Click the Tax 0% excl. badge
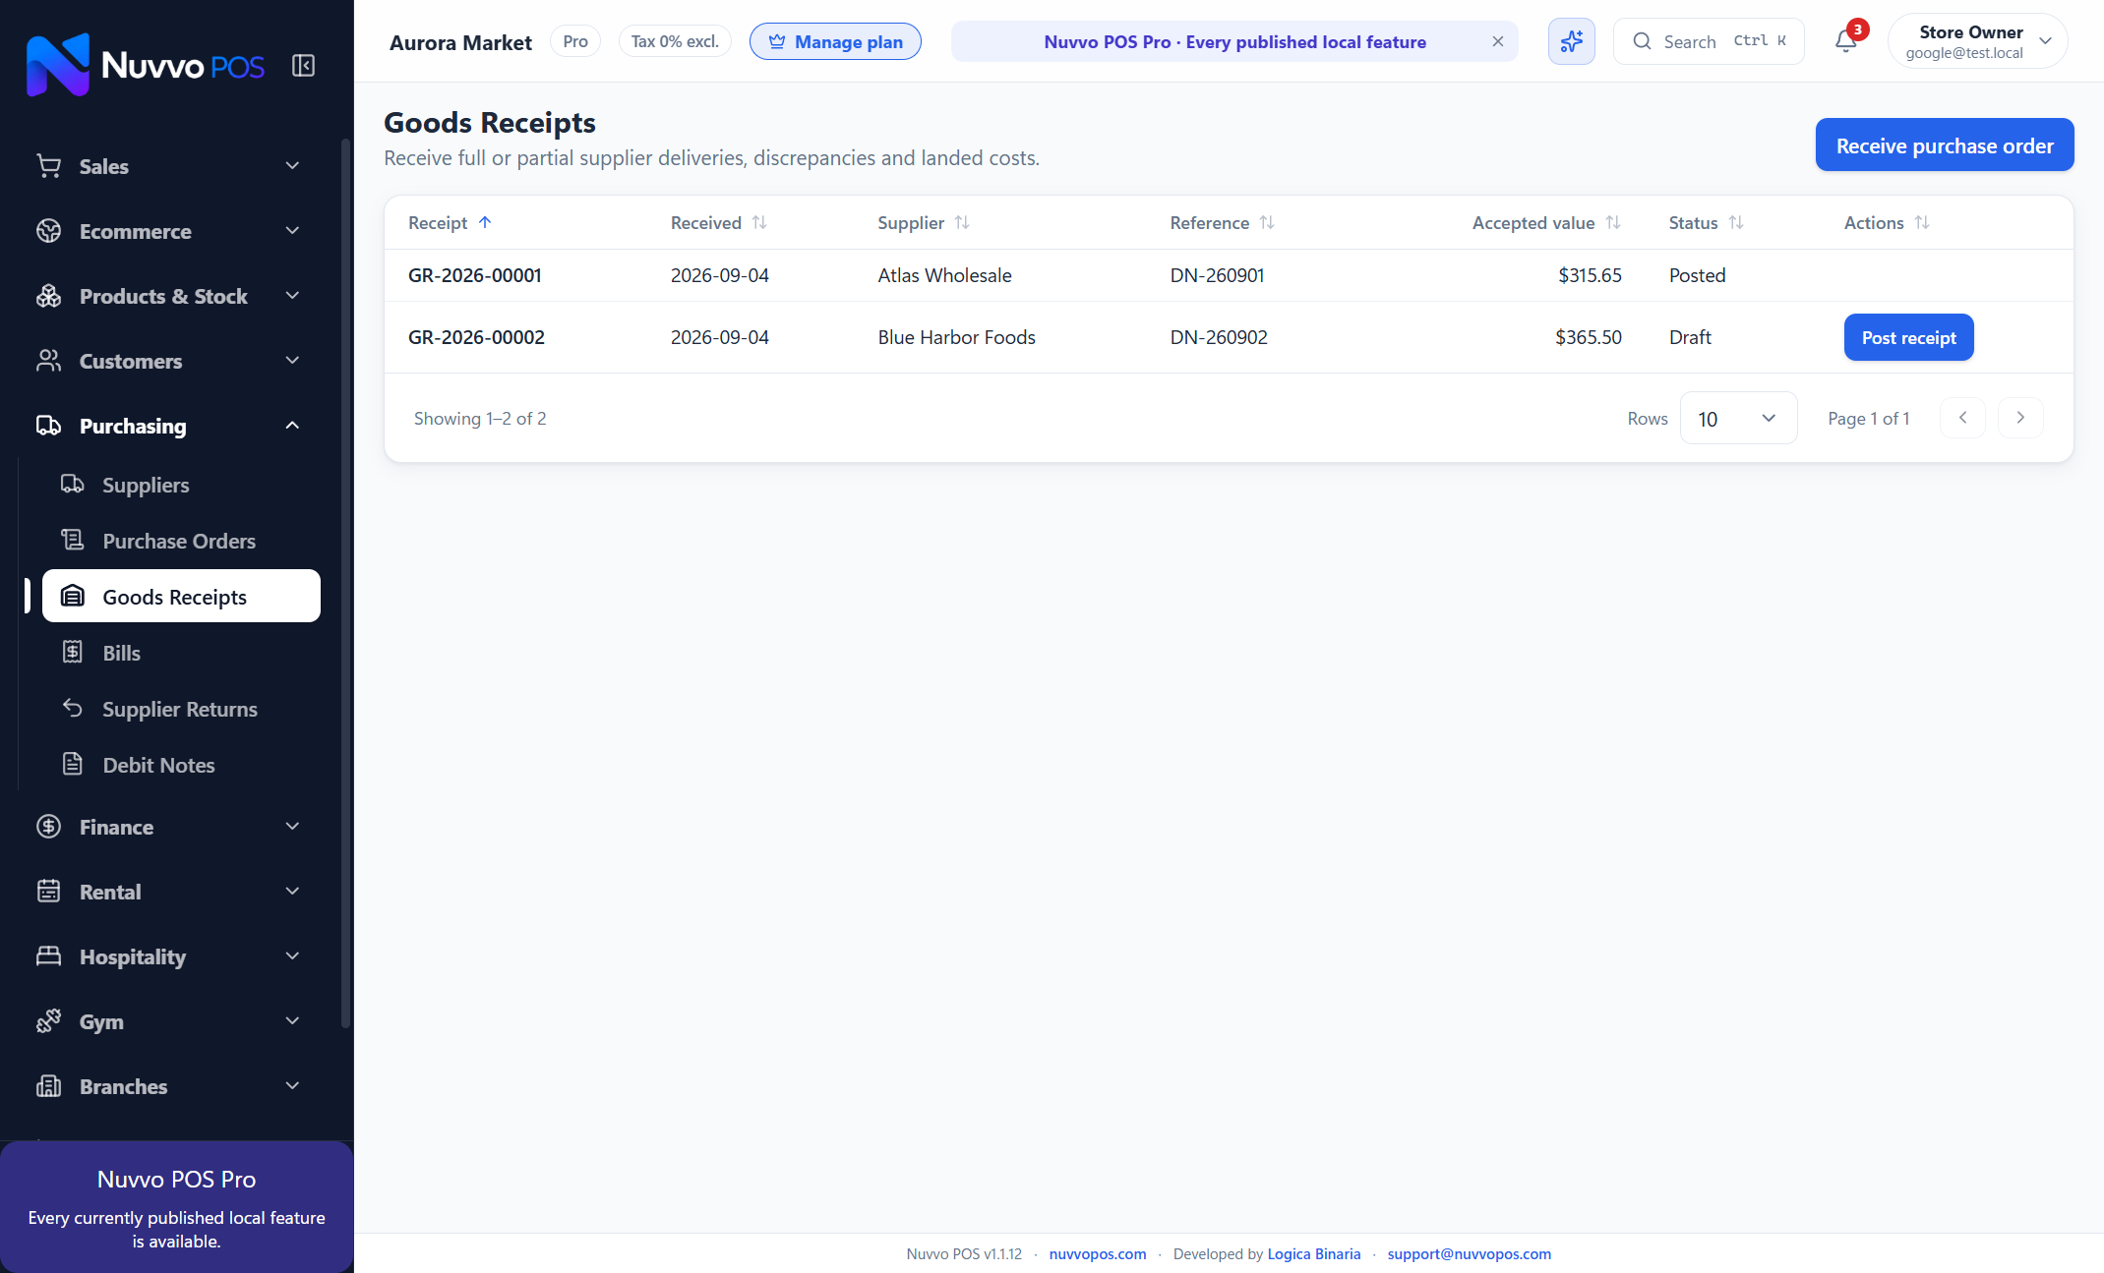The image size is (2104, 1273). click(x=675, y=41)
